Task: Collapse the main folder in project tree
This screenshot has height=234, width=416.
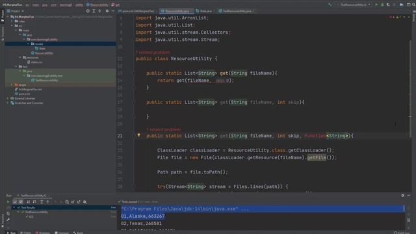Action: 16,31
